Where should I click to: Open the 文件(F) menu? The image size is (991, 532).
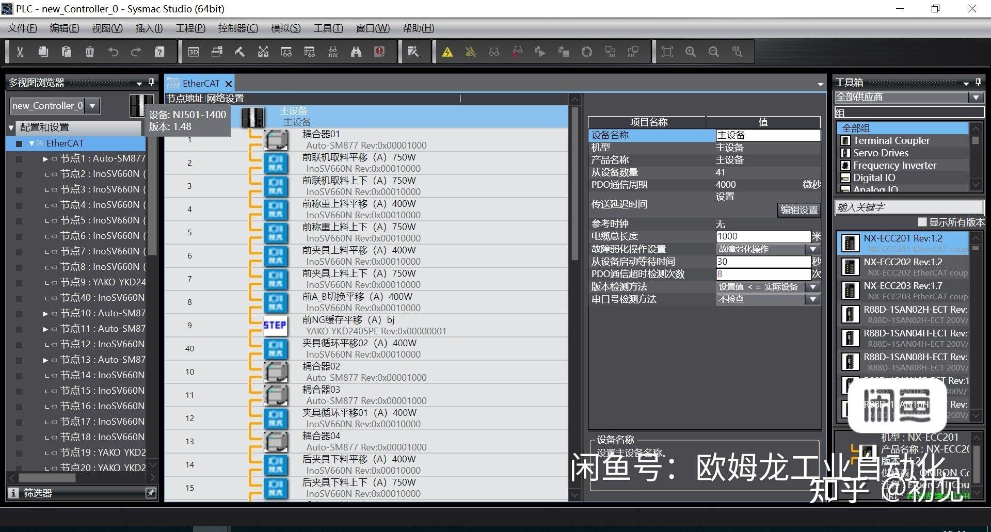pos(22,28)
